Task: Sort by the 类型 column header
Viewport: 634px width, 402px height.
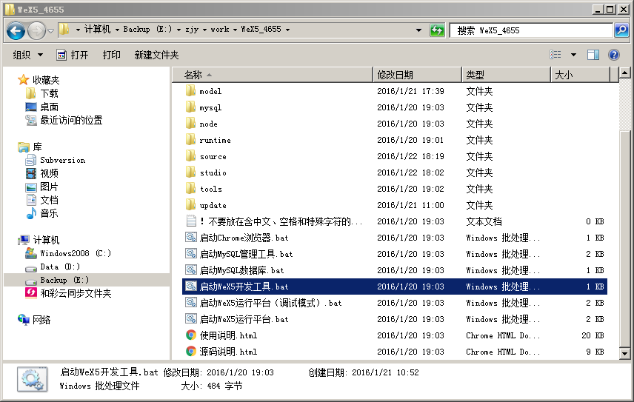Action: tap(507, 75)
